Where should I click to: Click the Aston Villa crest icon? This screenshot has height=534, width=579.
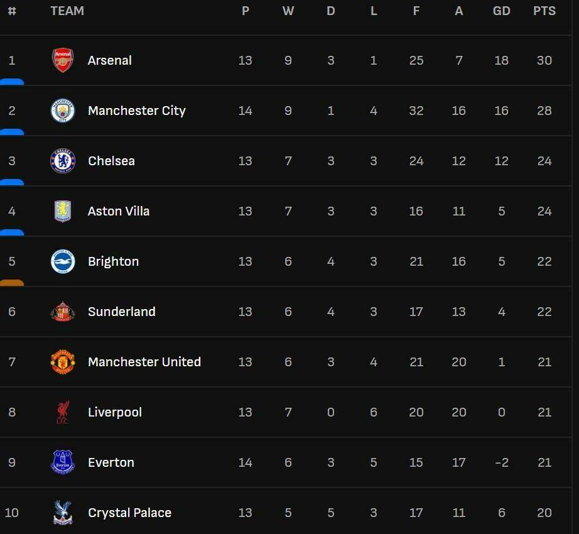63,211
